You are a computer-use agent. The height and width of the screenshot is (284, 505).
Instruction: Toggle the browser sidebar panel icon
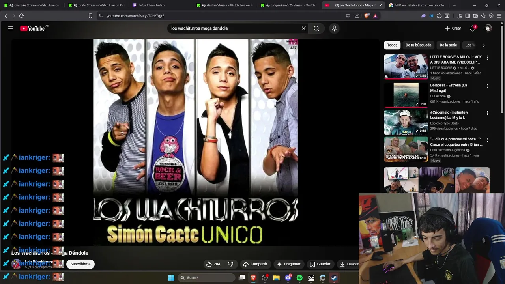point(468,16)
